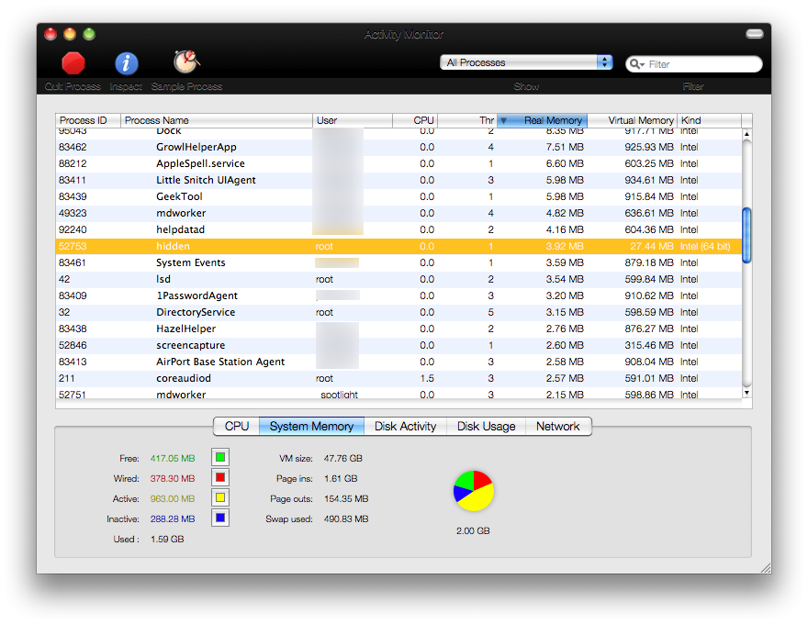This screenshot has width=808, height=624.
Task: Open the Network tab
Action: [558, 427]
